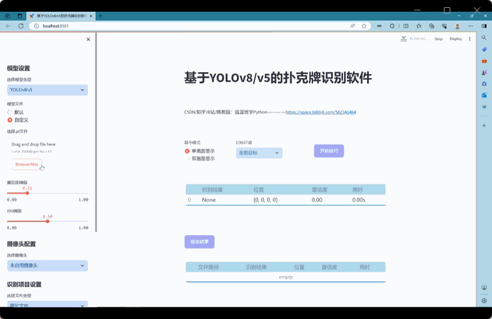Open the Microsoft 365 icon in sidebar
This screenshot has height=319, width=492.
(484, 84)
